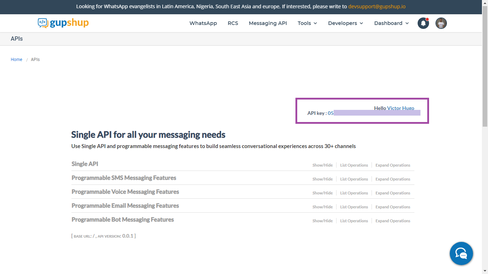Expand Operations for Email Messaging
The height and width of the screenshot is (274, 488).
pos(393,207)
